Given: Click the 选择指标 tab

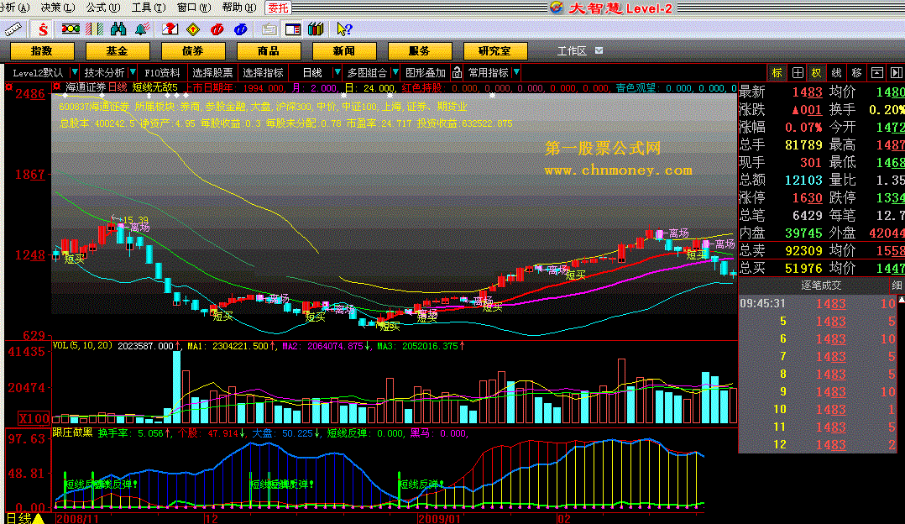Looking at the screenshot, I should (263, 73).
